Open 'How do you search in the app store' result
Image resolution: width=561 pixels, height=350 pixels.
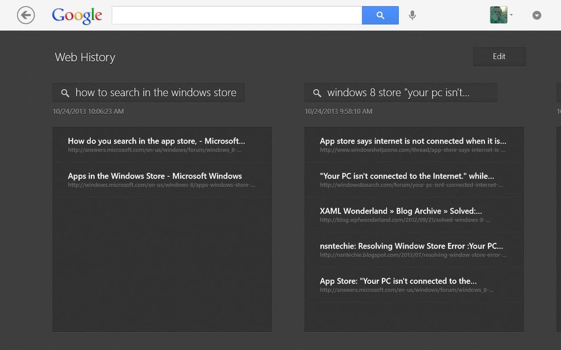pyautogui.click(x=162, y=144)
